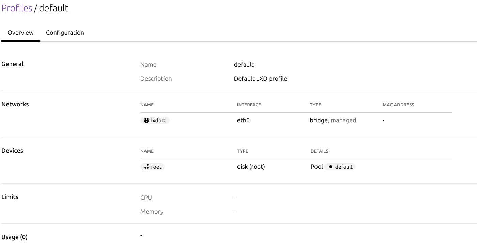
Task: Open the default storage pool label
Action: pos(344,167)
